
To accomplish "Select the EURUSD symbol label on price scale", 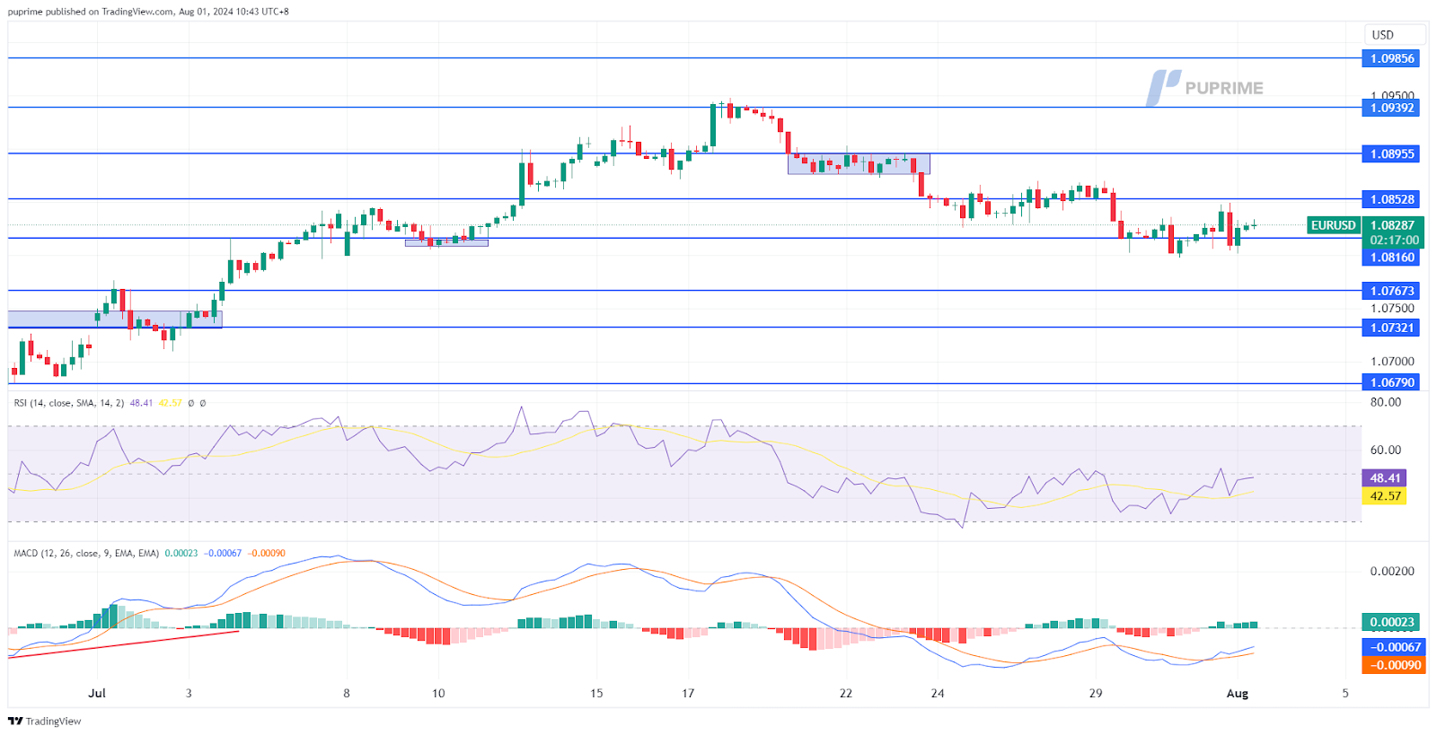I will [1334, 225].
